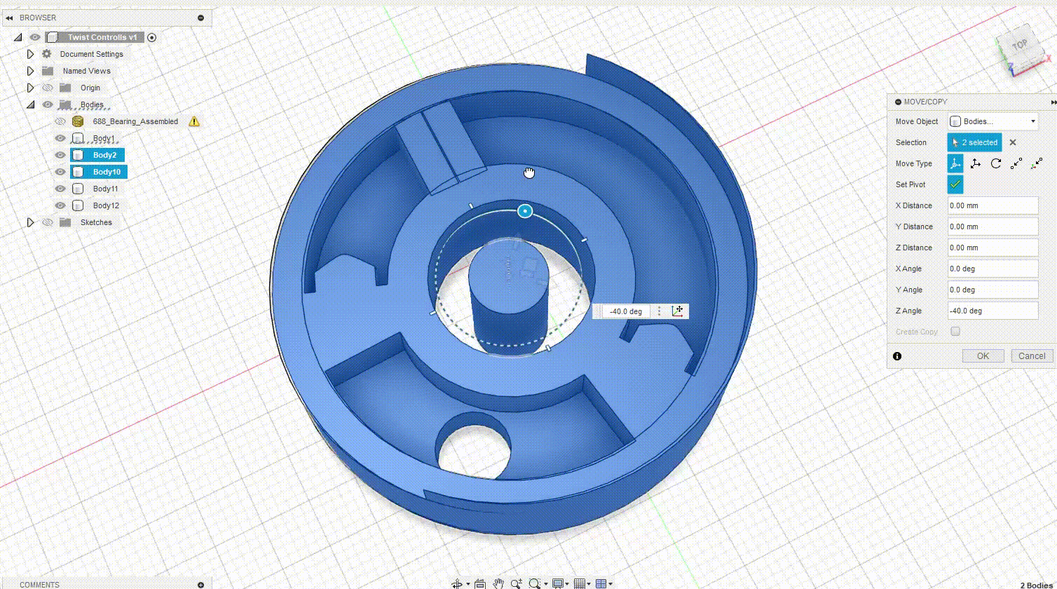1057x589 pixels.
Task: Select the Point to Point move type
Action: pyautogui.click(x=1016, y=163)
